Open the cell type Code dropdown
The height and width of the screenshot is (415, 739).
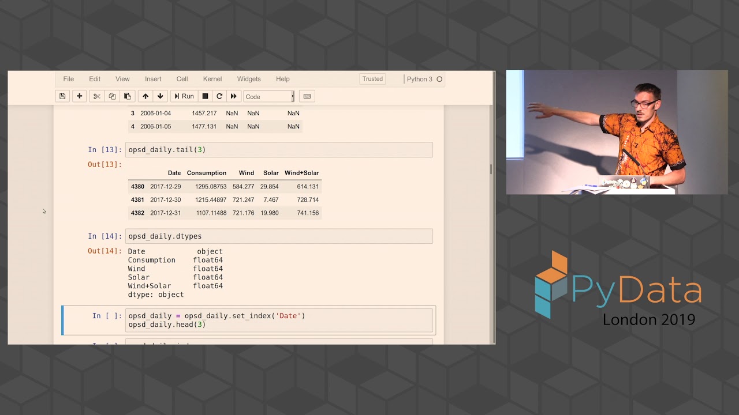269,96
